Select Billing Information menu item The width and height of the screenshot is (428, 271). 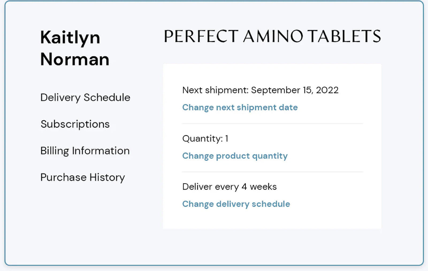coord(85,151)
